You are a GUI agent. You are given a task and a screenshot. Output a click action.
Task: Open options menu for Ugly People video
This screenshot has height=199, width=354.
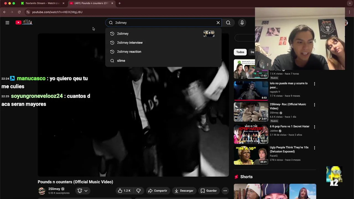tap(314, 148)
